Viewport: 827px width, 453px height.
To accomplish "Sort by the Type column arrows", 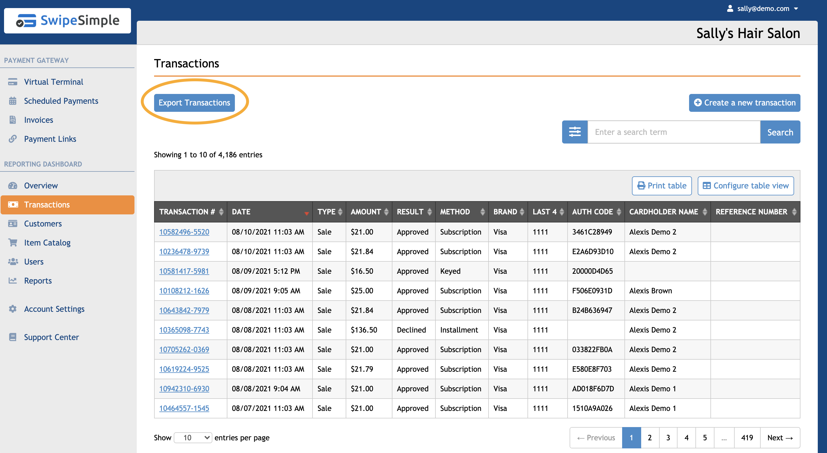I will point(340,212).
